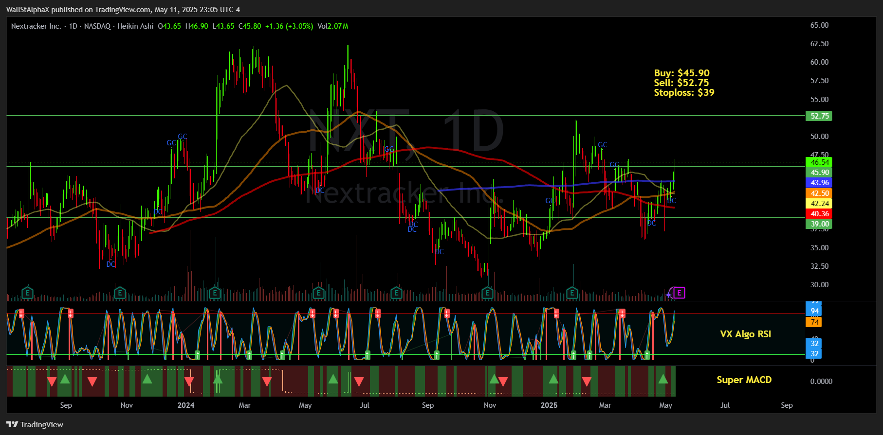The image size is (883, 435).
Task: Click the green 52.75 price label
Action: [x=820, y=116]
